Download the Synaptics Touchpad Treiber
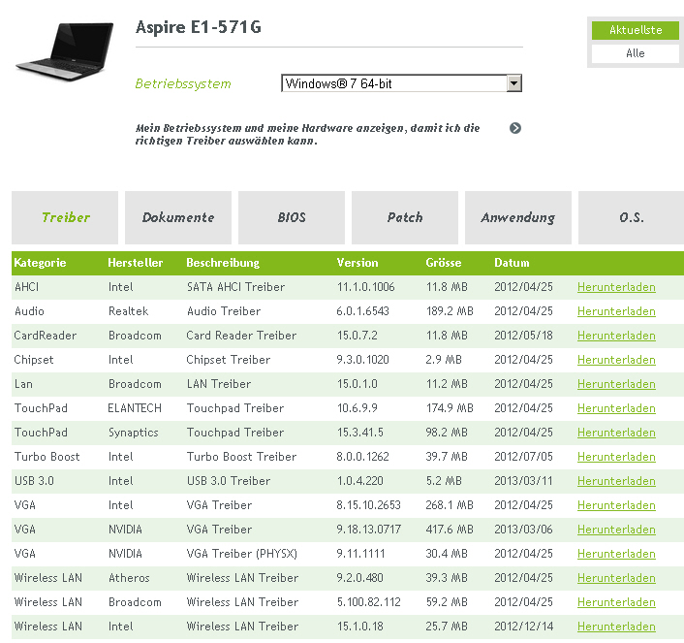Screen dimensions: 684x643 [x=616, y=433]
